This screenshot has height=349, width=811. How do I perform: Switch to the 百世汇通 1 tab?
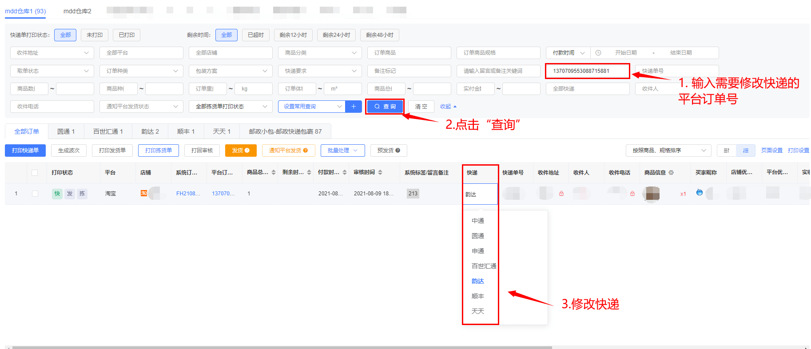[x=108, y=131]
